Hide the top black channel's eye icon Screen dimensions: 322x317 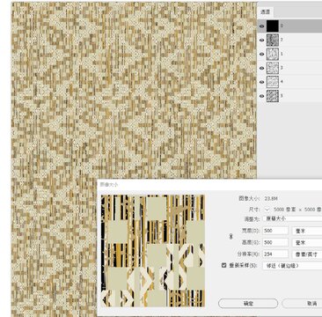(262, 26)
